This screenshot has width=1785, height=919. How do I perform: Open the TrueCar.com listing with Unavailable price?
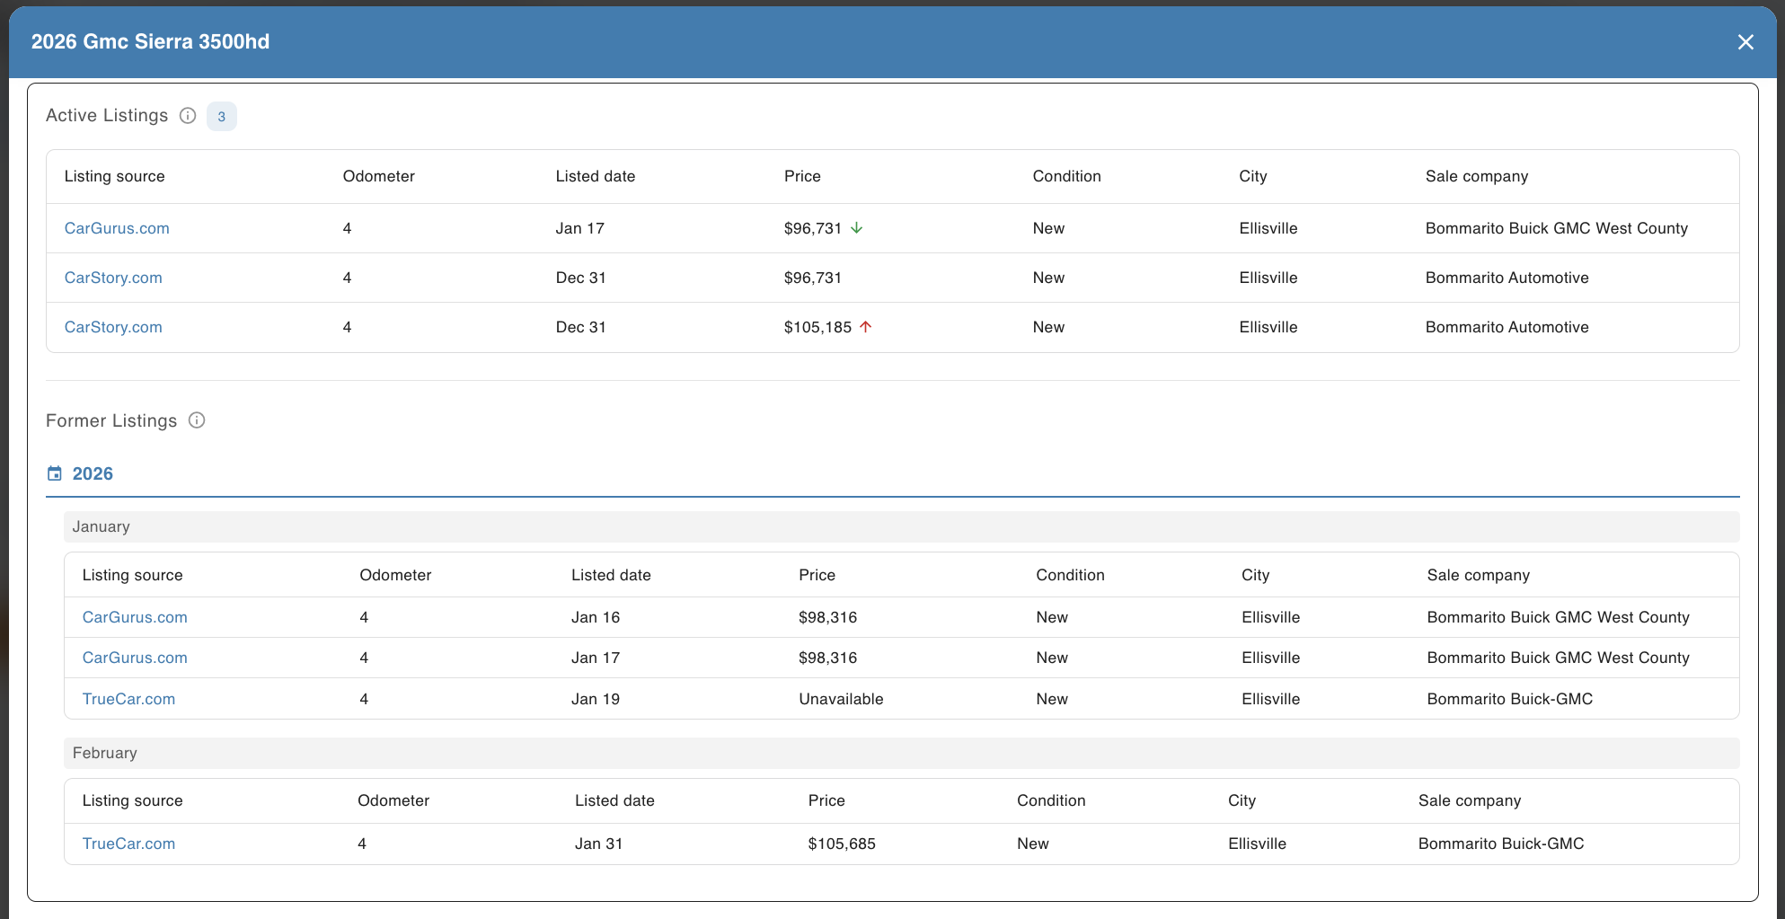tap(128, 699)
